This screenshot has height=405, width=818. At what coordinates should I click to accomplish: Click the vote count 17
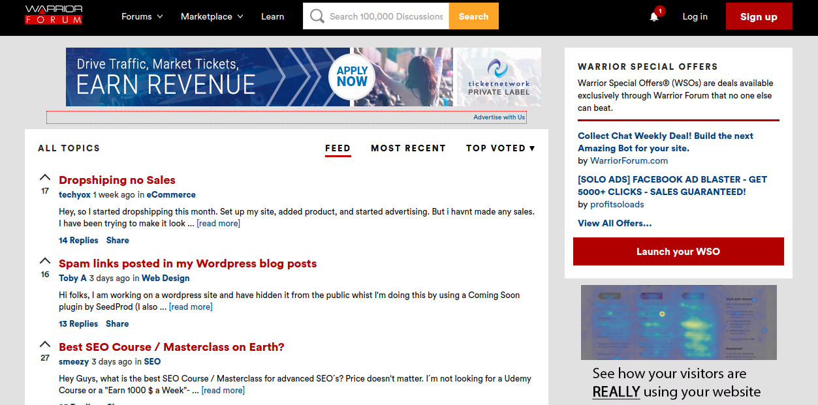pos(45,191)
